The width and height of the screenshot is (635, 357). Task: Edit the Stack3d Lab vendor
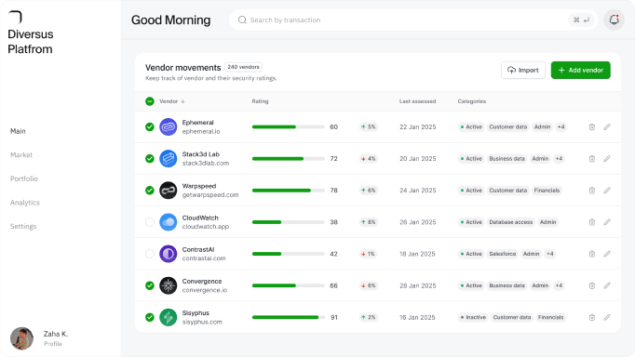coord(607,158)
